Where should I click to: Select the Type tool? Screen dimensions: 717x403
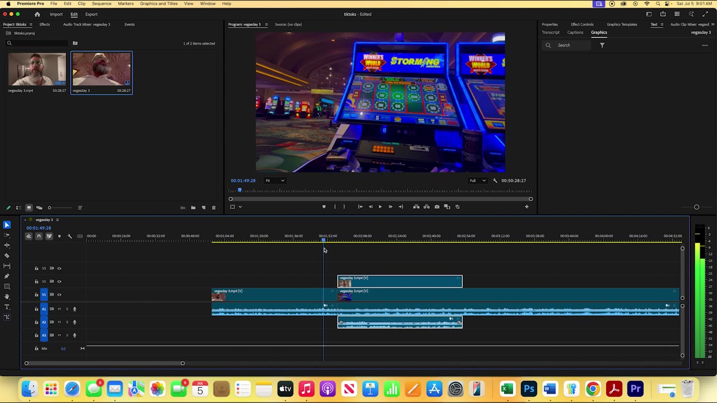tap(7, 307)
